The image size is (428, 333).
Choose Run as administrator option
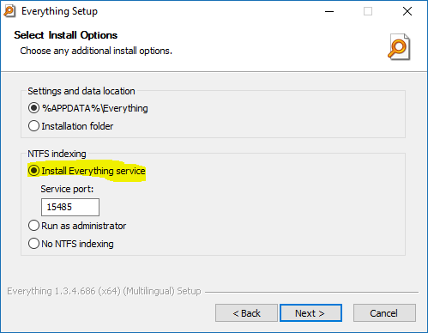[x=77, y=226]
